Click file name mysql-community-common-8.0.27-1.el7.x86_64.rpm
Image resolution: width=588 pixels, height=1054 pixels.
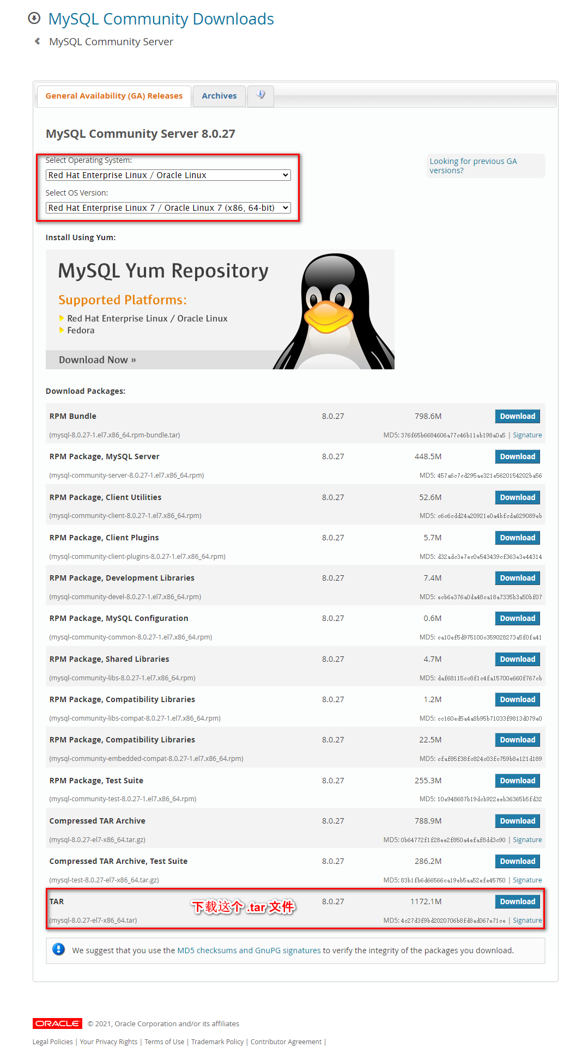[x=131, y=637]
